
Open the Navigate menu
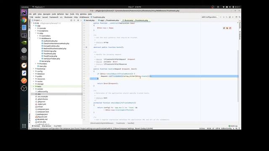click(x=47, y=14)
